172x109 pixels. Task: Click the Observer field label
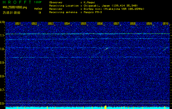[x=56, y=2]
